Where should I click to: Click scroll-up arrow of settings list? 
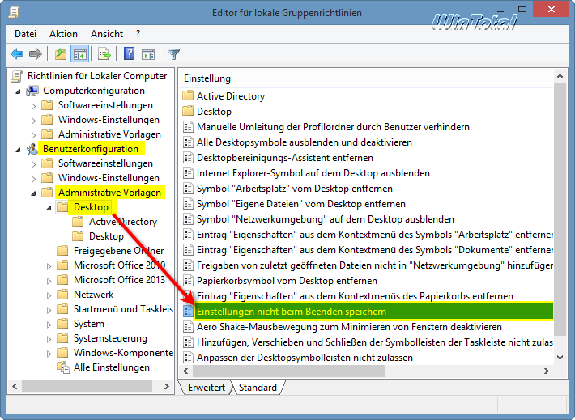coord(560,76)
